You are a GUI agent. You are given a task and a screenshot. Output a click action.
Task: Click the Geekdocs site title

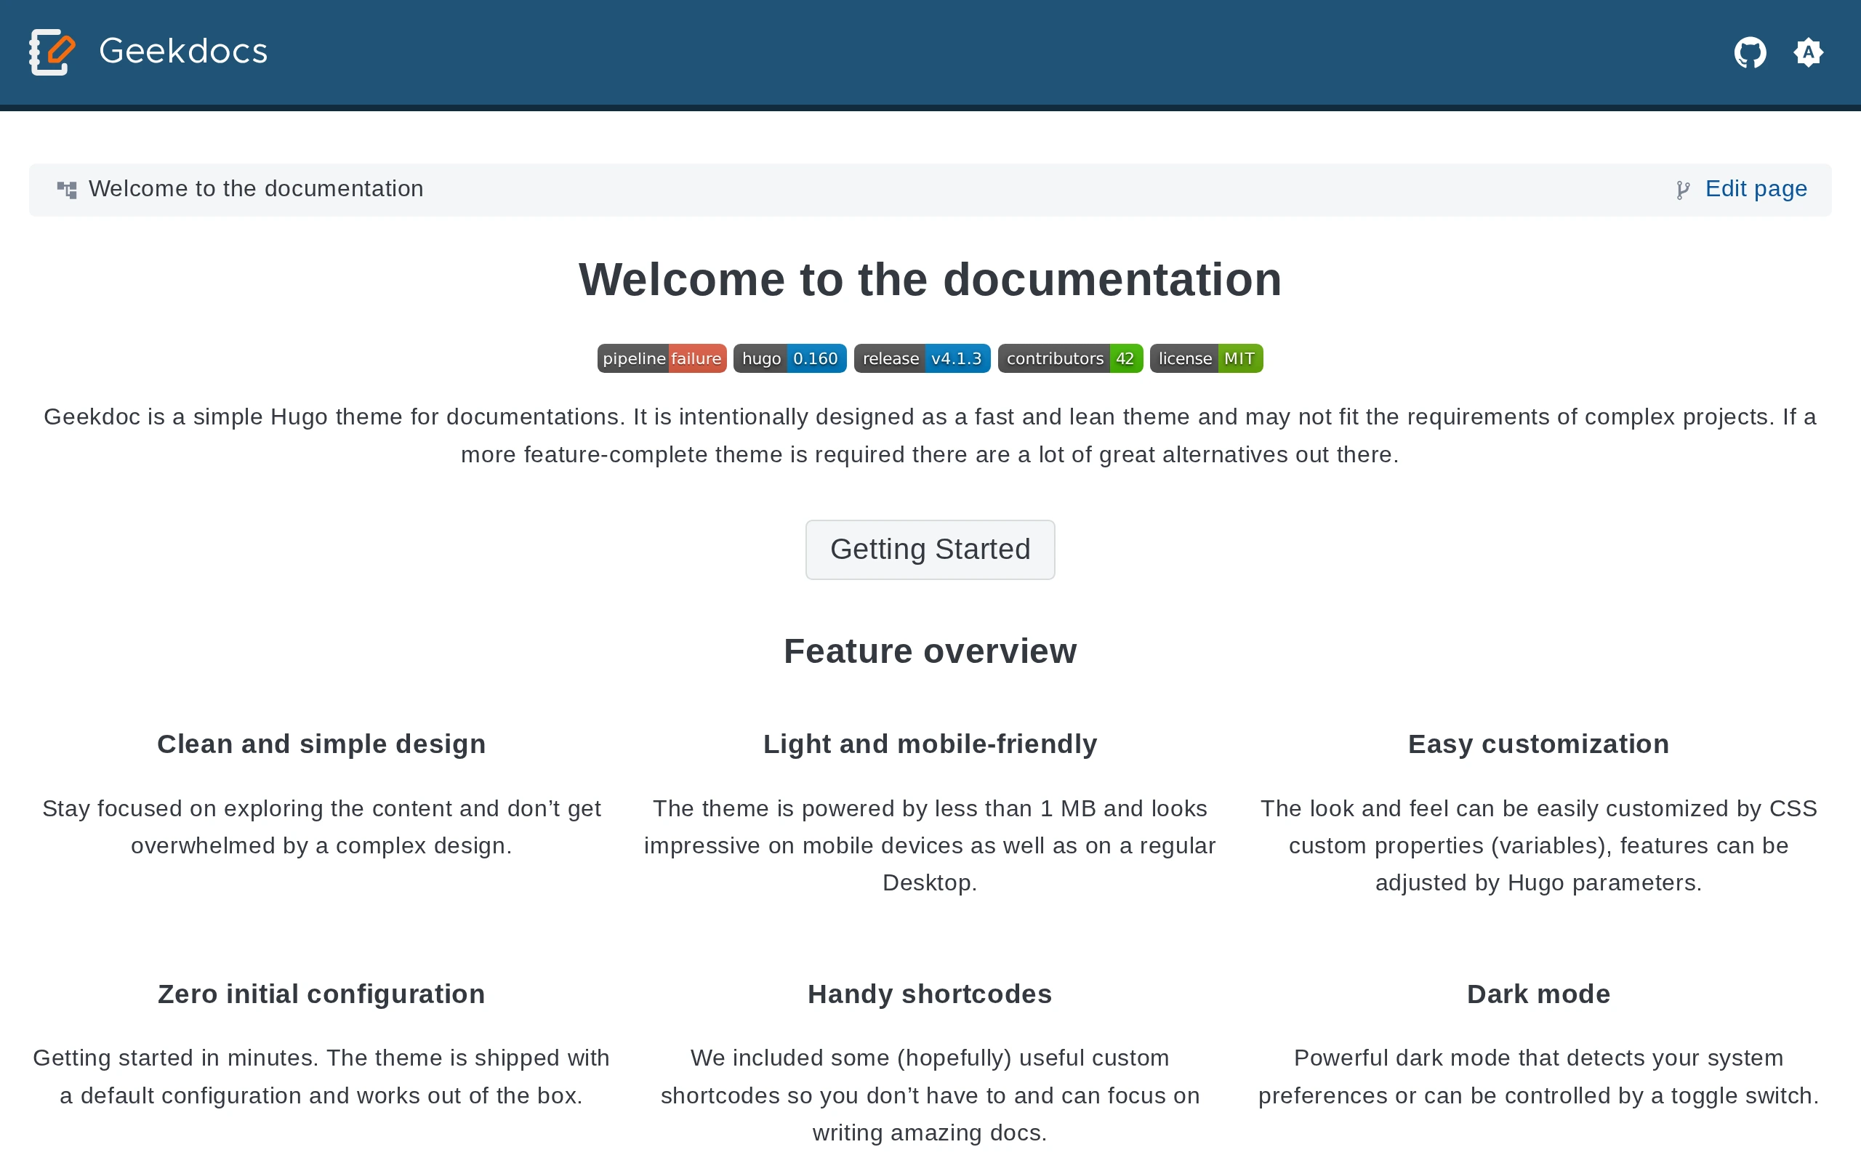(183, 52)
